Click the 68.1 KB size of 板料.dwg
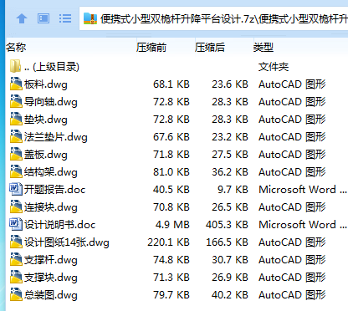 click(171, 84)
